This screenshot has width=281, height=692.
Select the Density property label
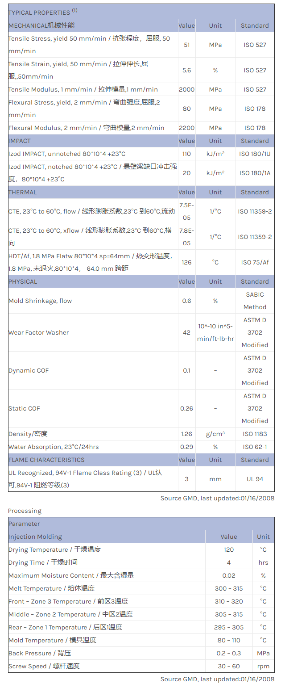coord(28,434)
